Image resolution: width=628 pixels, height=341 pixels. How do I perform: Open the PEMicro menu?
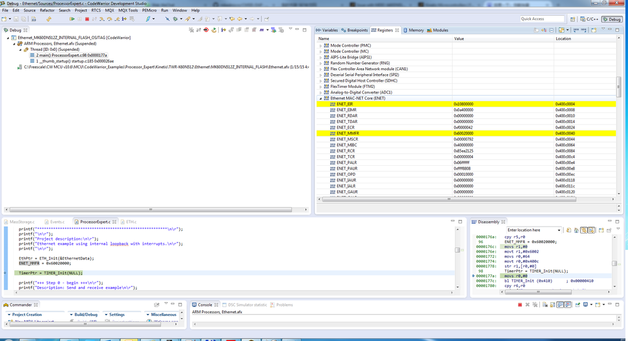coord(149,11)
